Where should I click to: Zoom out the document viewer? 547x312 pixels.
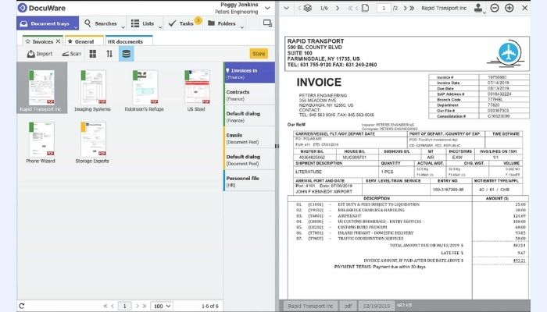[x=495, y=8]
